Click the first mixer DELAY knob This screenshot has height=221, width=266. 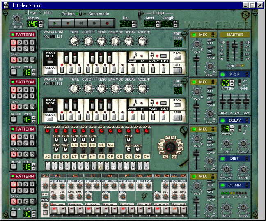210,66
